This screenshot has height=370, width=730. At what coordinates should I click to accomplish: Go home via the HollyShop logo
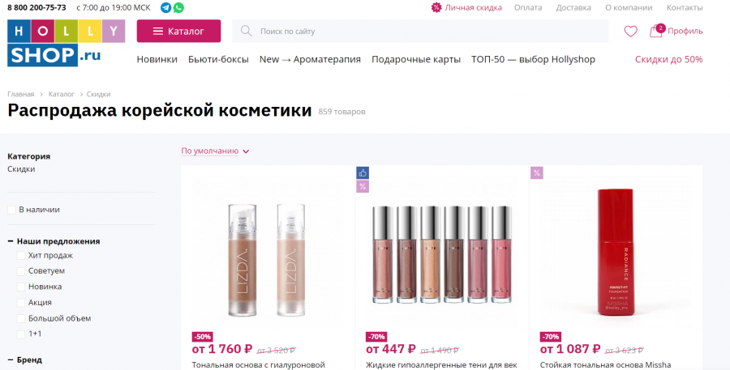tap(67, 43)
